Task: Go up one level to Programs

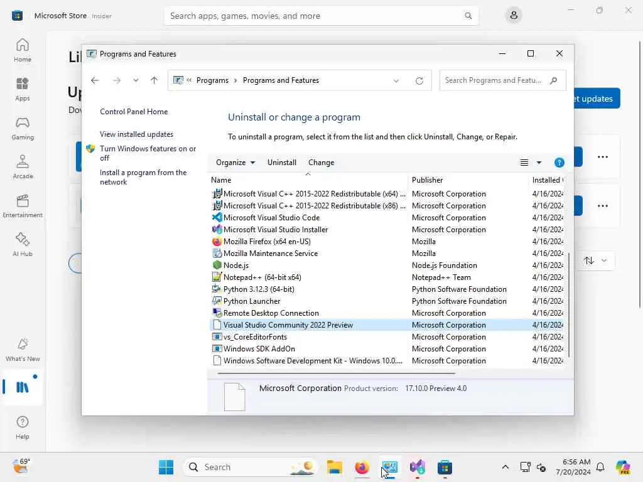Action: (x=154, y=80)
